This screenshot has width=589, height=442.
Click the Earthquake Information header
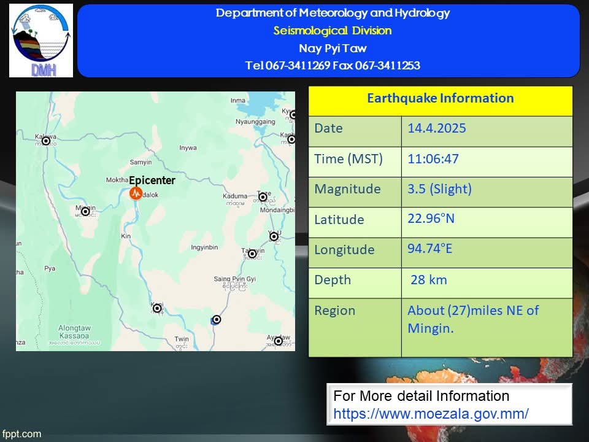(x=441, y=98)
